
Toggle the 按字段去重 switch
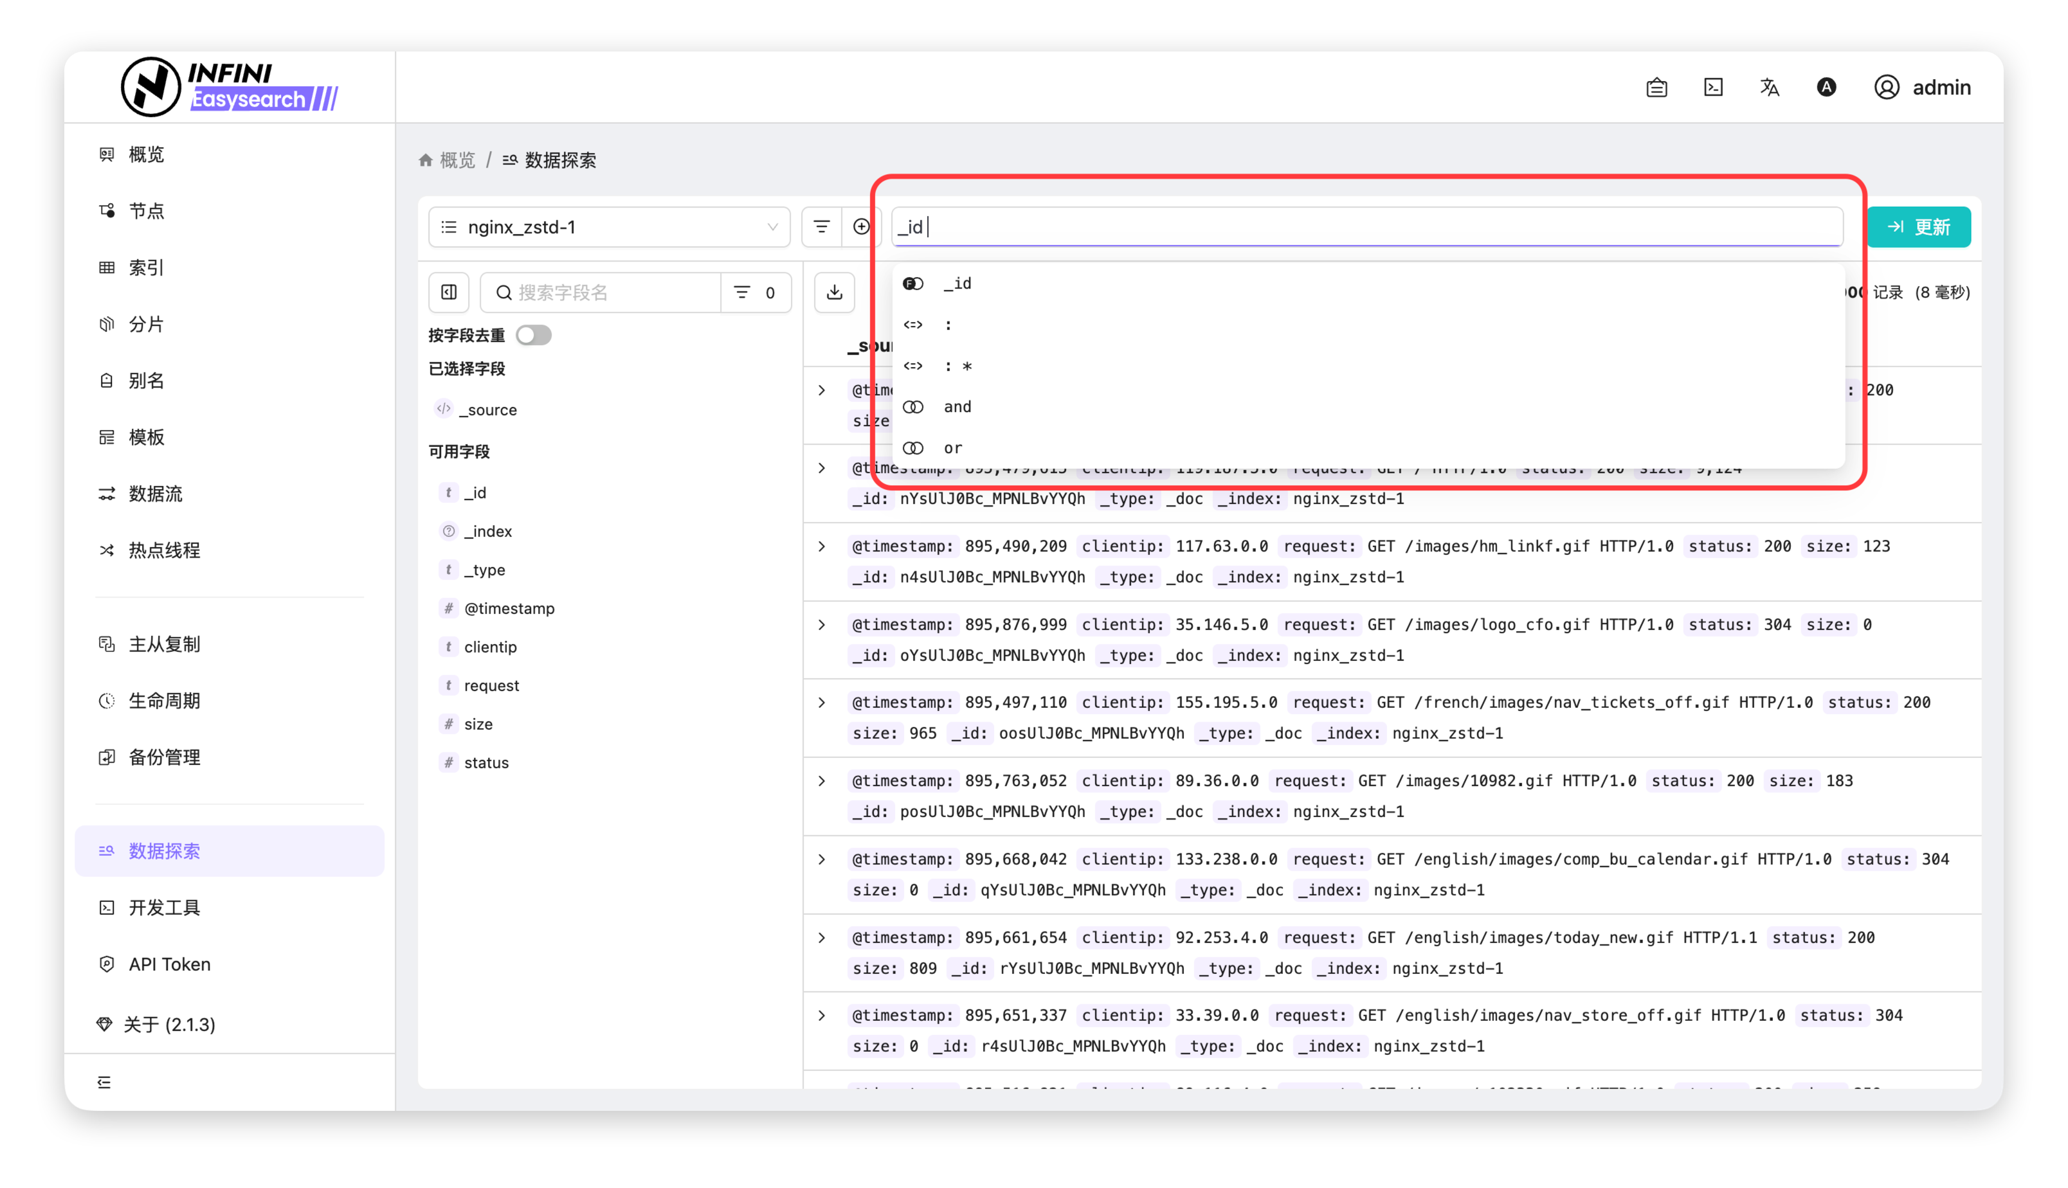tap(534, 336)
